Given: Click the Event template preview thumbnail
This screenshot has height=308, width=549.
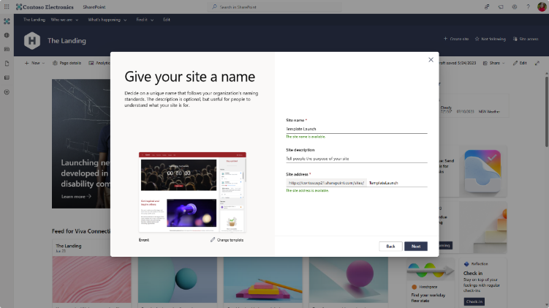Looking at the screenshot, I should coord(192,192).
